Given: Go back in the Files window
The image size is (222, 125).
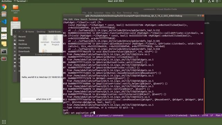Looking at the screenshot, I should (15, 32).
